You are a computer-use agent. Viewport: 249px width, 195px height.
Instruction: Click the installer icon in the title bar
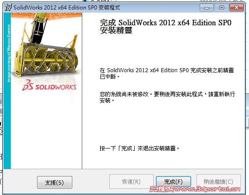point(8,7)
